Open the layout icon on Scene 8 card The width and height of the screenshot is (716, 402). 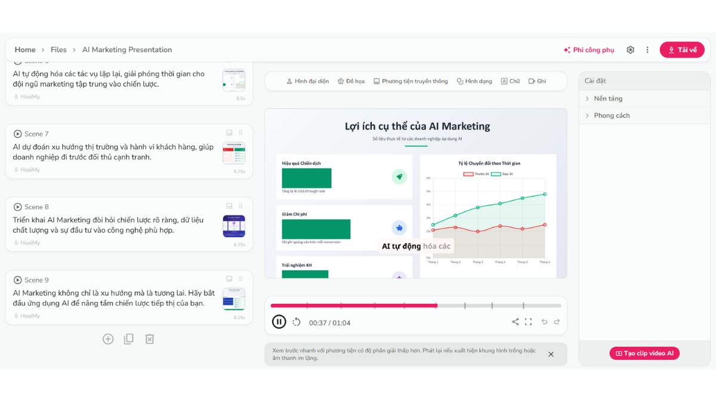point(229,206)
